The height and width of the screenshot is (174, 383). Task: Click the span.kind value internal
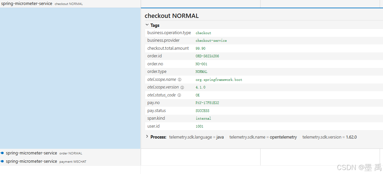click(x=203, y=119)
